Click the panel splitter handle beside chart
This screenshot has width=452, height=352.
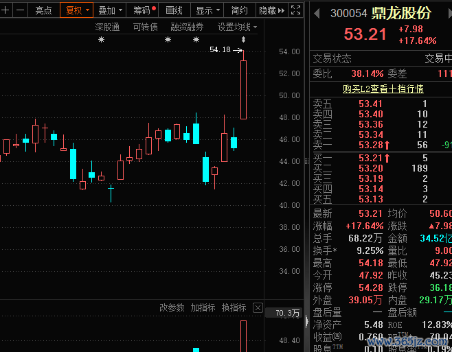pyautogui.click(x=306, y=161)
